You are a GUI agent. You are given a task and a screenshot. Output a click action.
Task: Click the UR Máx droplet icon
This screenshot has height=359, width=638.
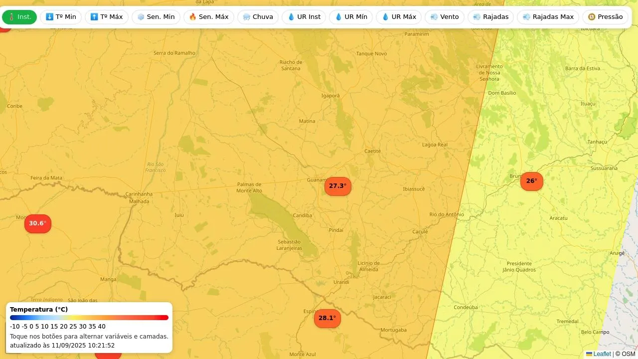pos(385,17)
